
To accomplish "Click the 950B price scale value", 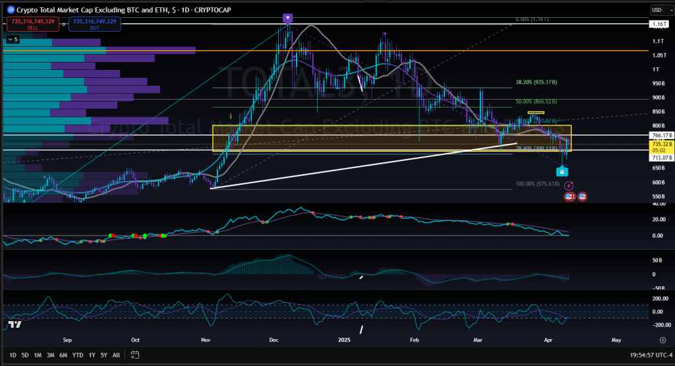I will 659,83.
